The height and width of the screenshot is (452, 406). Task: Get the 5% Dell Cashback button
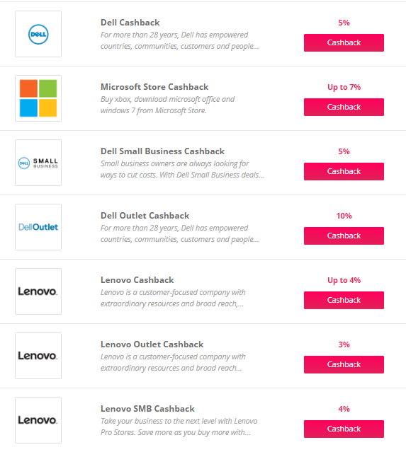pos(344,42)
